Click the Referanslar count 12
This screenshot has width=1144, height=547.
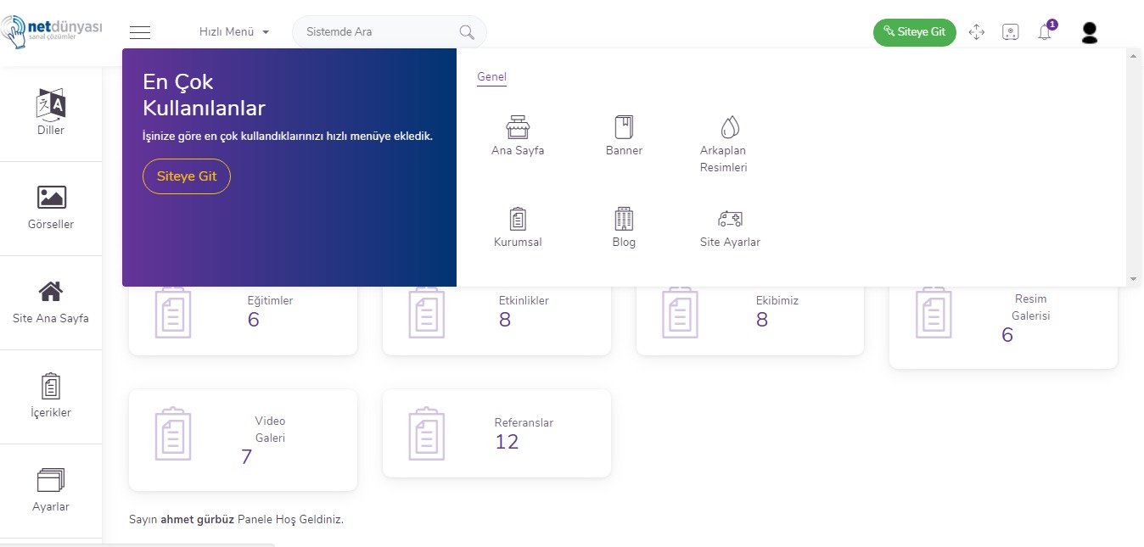click(x=507, y=442)
